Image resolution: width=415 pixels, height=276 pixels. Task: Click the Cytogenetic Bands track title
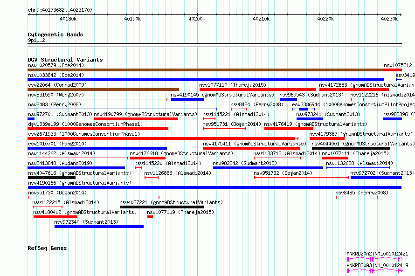coord(55,34)
